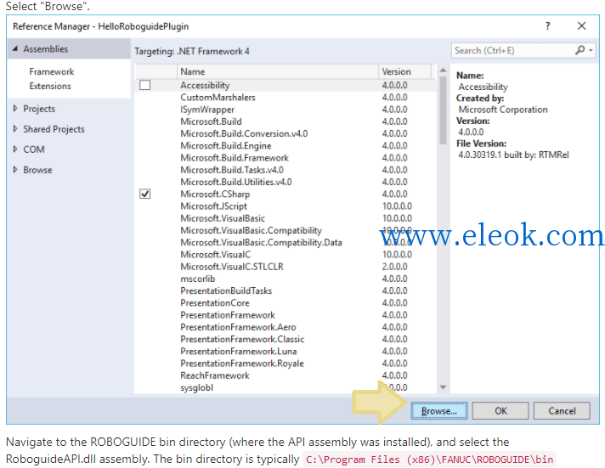Click the Help question mark icon
Image resolution: width=605 pixels, height=468 pixels.
(547, 25)
